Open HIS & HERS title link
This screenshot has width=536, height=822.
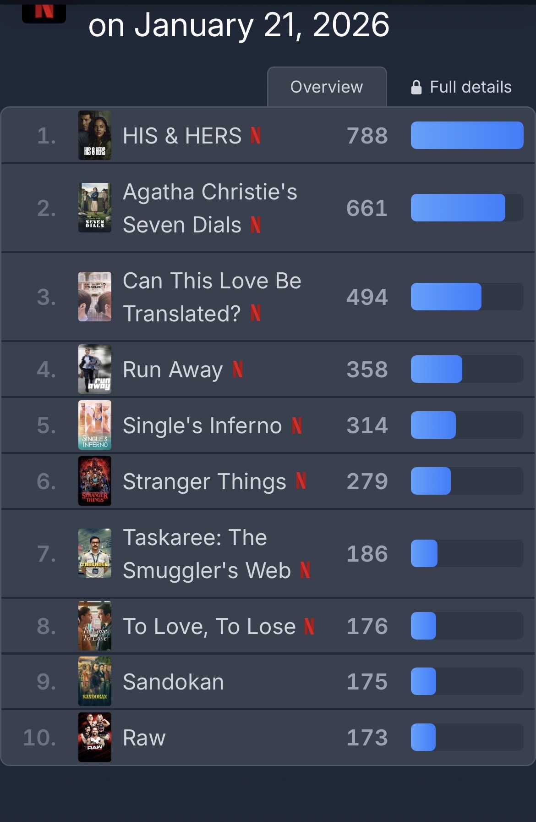coord(182,136)
